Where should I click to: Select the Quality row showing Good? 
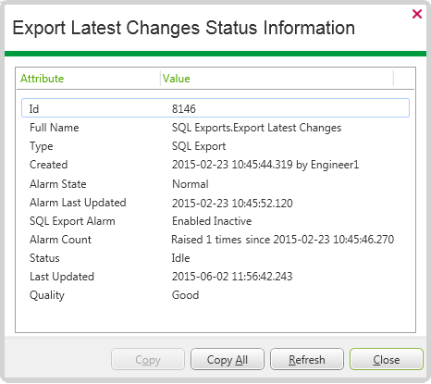[215, 295]
